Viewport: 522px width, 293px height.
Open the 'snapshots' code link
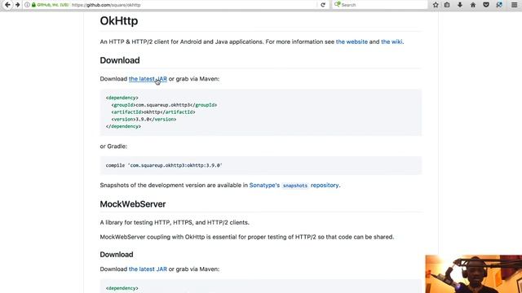point(295,186)
